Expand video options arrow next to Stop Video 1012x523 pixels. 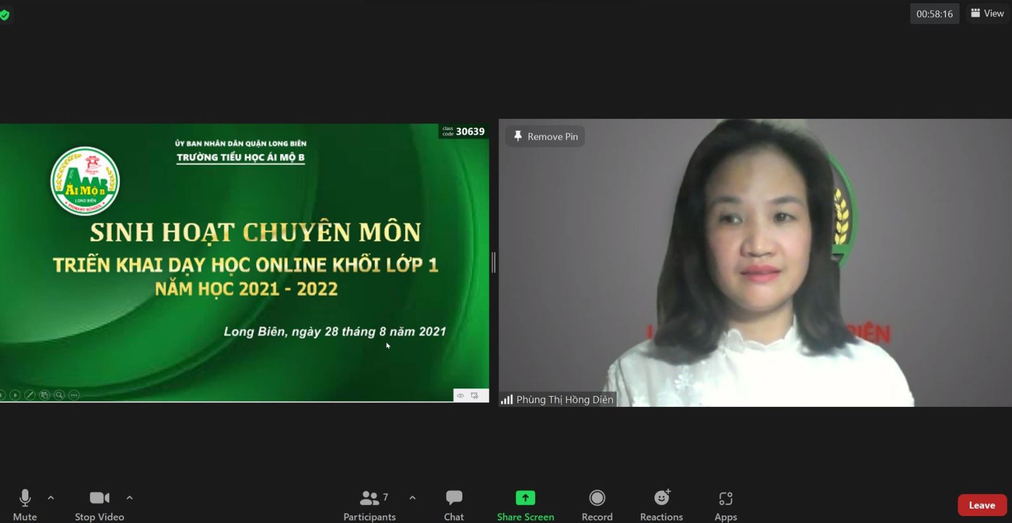[x=130, y=498]
